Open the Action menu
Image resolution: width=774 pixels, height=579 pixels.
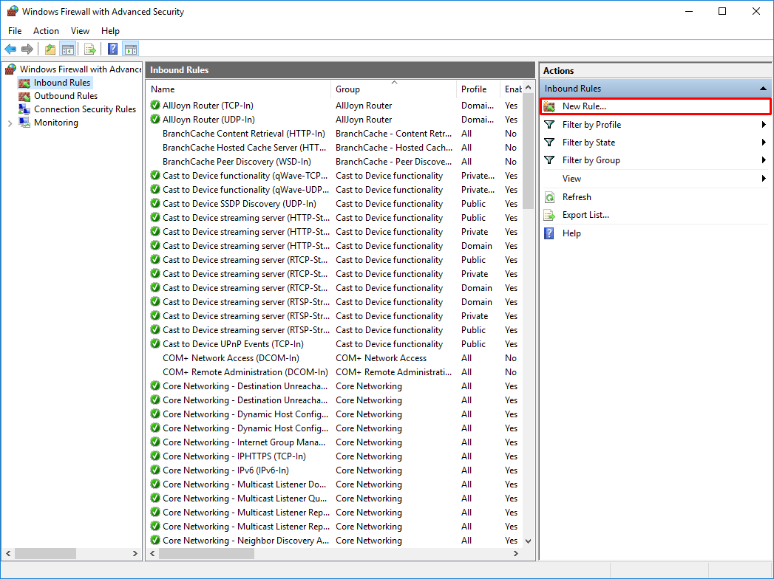[46, 31]
